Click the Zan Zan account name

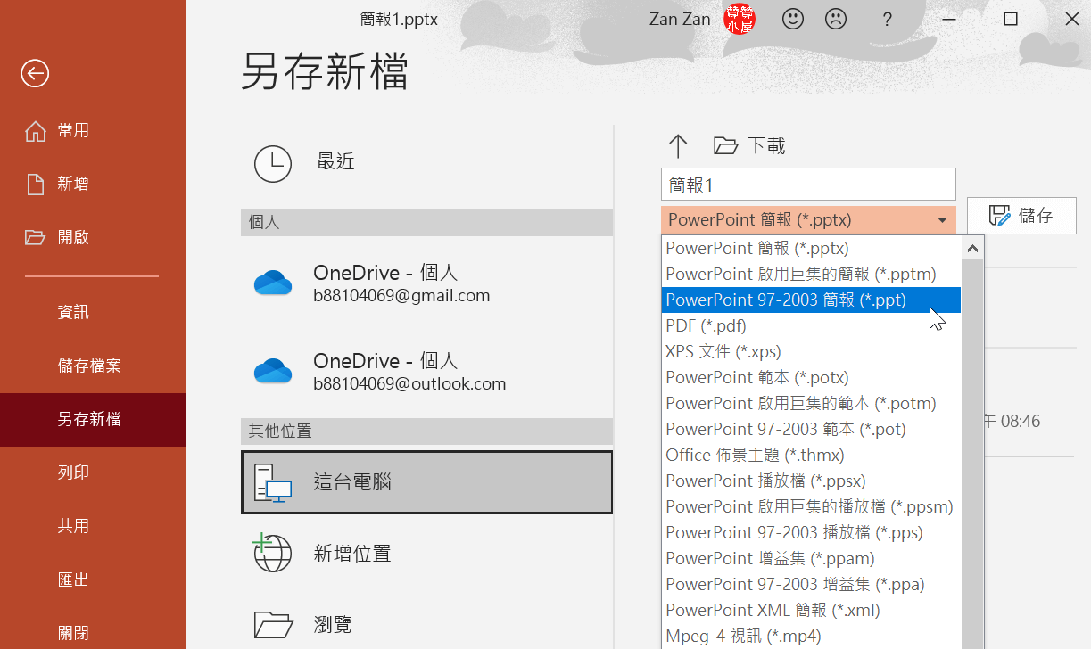681,19
